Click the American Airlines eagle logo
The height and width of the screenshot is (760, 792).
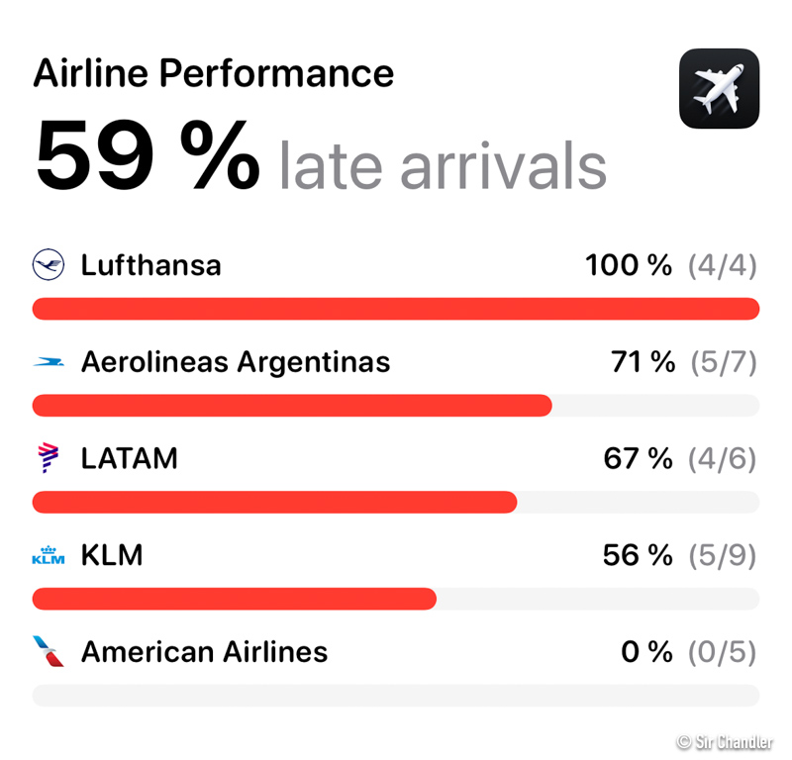point(48,651)
